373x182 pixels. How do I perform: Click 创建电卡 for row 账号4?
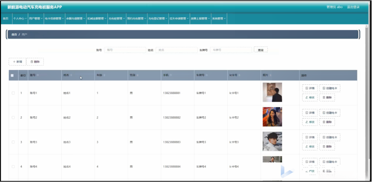coord(330,162)
